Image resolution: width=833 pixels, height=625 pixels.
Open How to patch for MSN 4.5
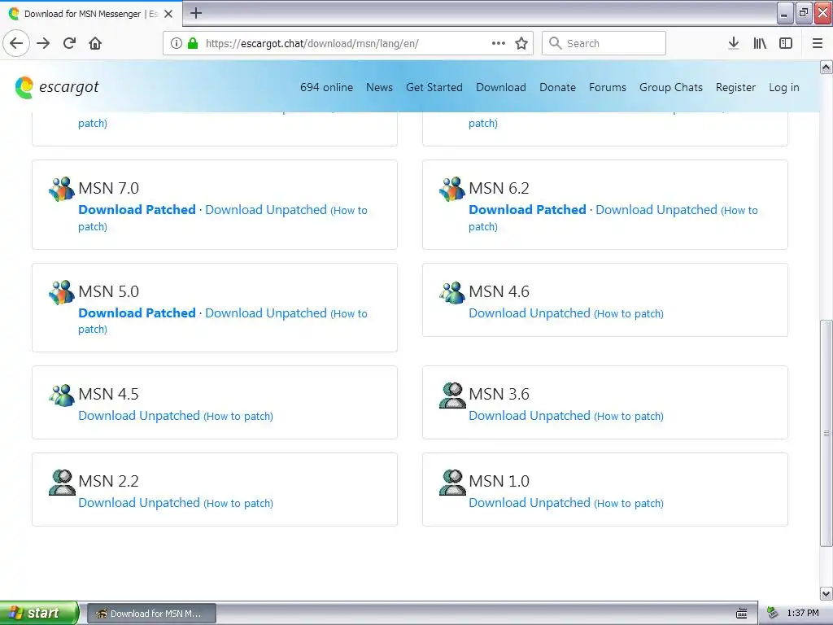point(238,416)
